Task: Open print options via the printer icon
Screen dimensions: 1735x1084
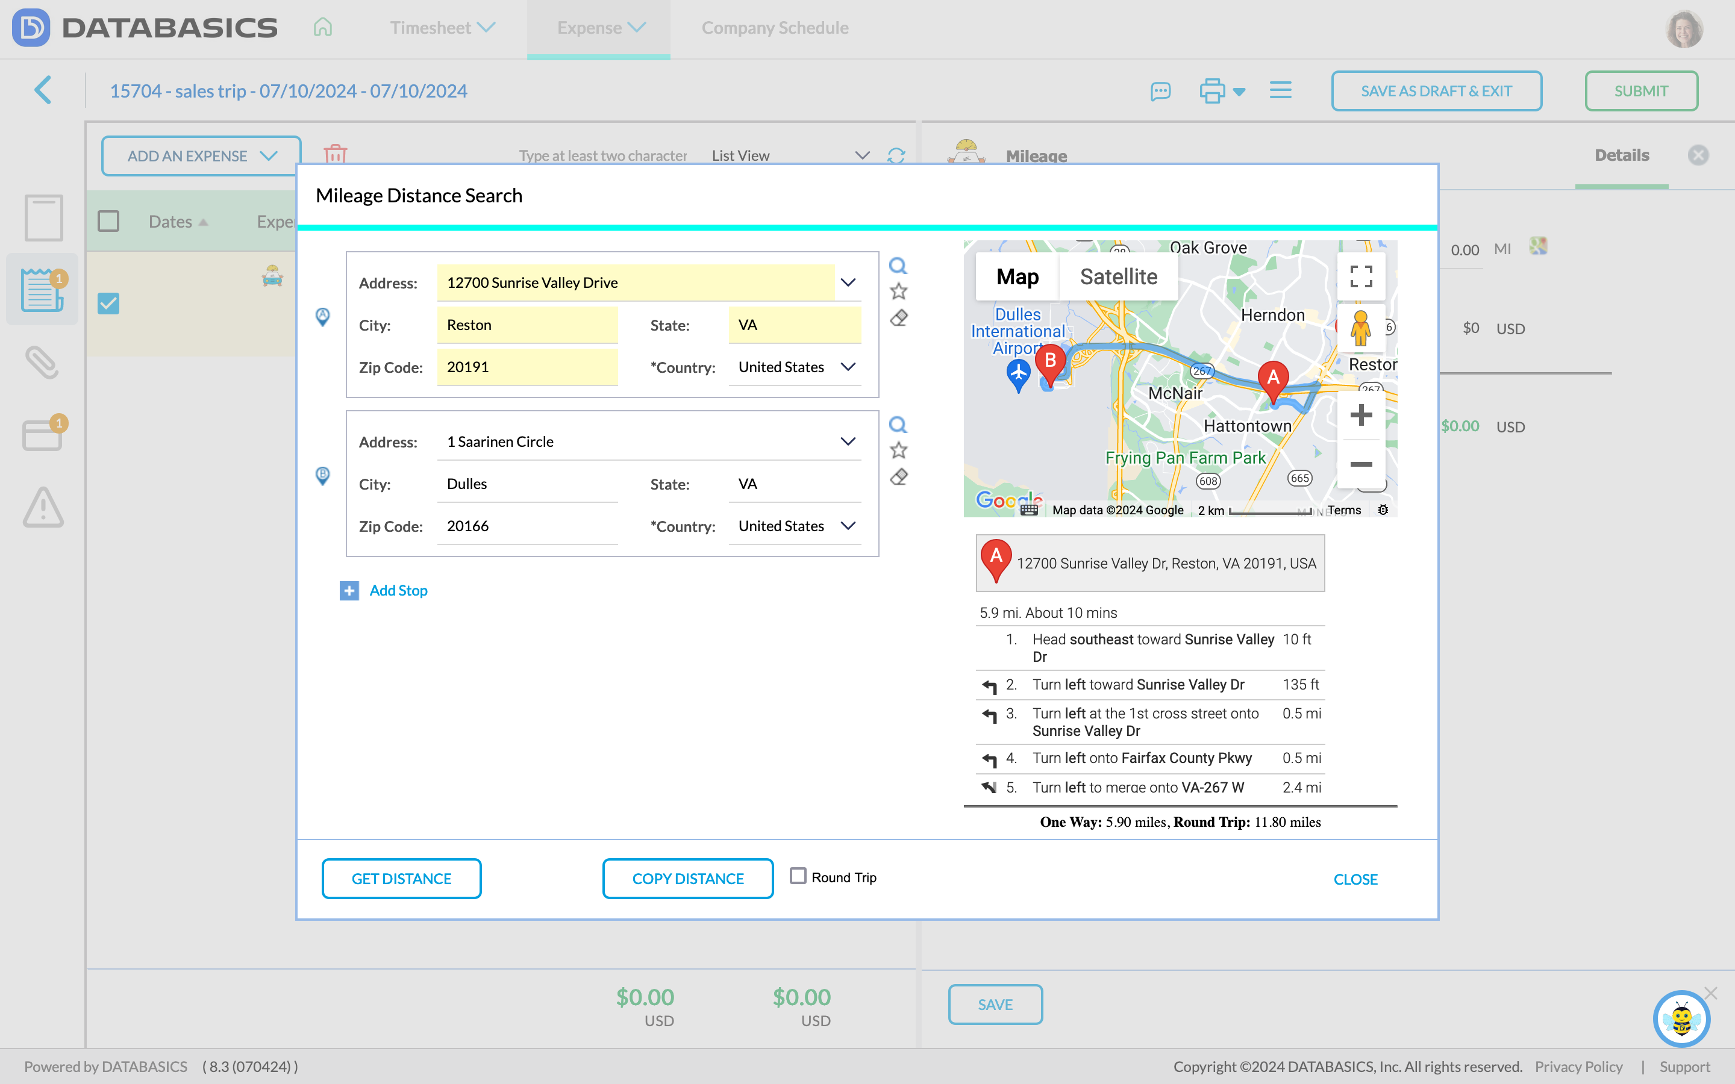Action: tap(1214, 90)
